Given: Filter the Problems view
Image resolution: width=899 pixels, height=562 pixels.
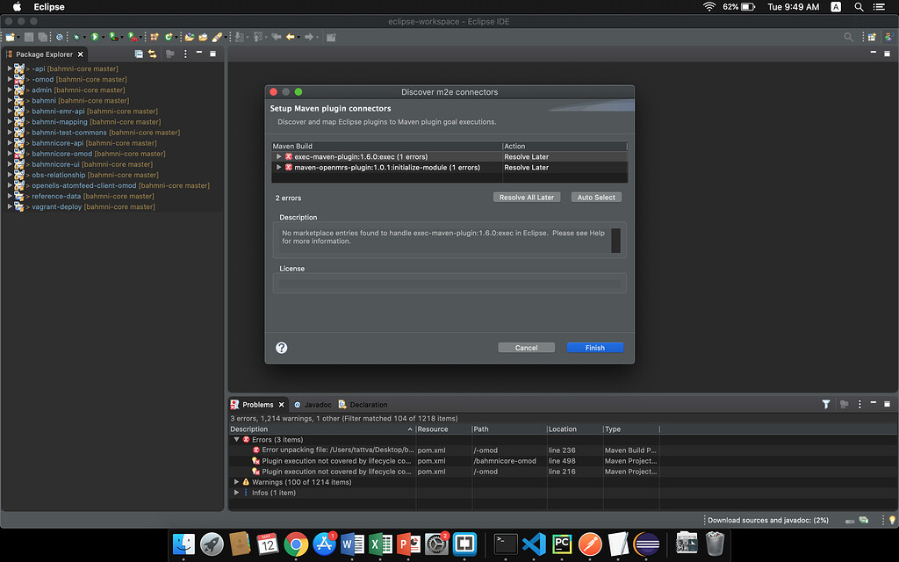Looking at the screenshot, I should point(825,404).
